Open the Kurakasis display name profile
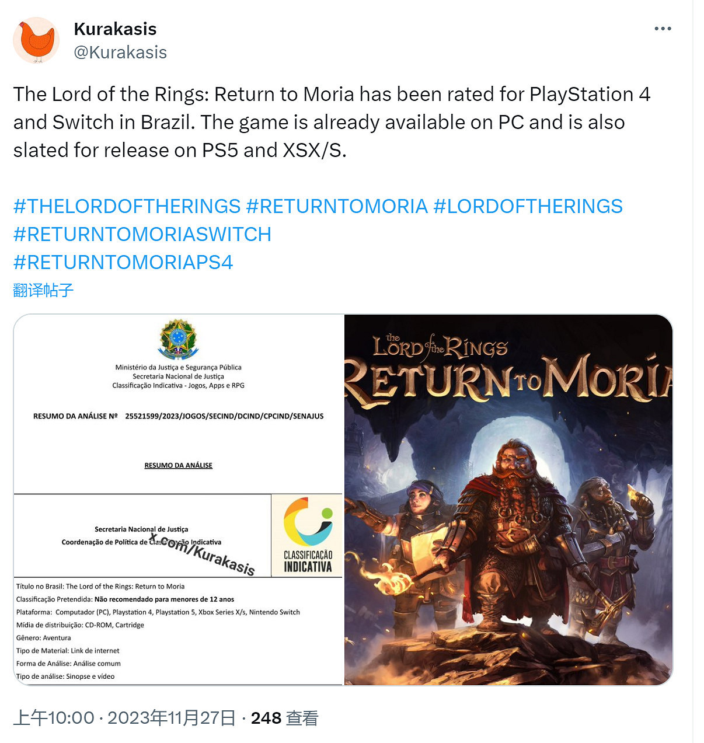This screenshot has width=704, height=743. coord(115,29)
